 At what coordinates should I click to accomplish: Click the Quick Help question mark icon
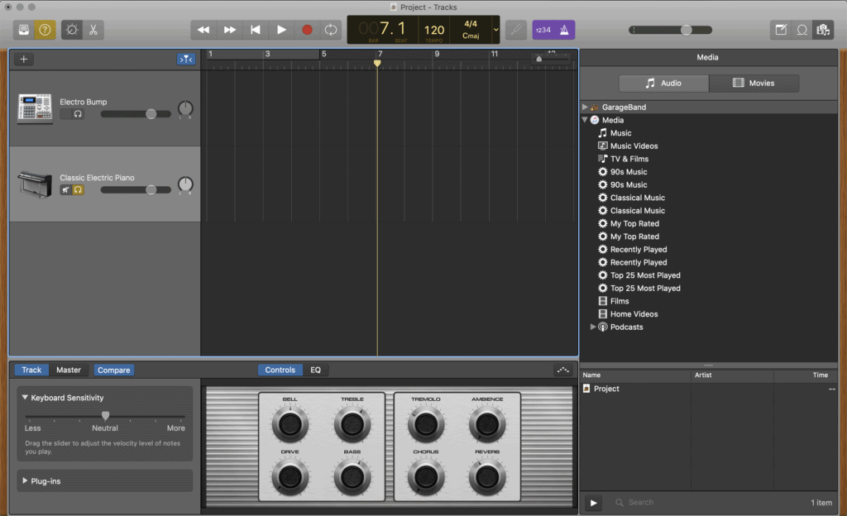click(44, 30)
